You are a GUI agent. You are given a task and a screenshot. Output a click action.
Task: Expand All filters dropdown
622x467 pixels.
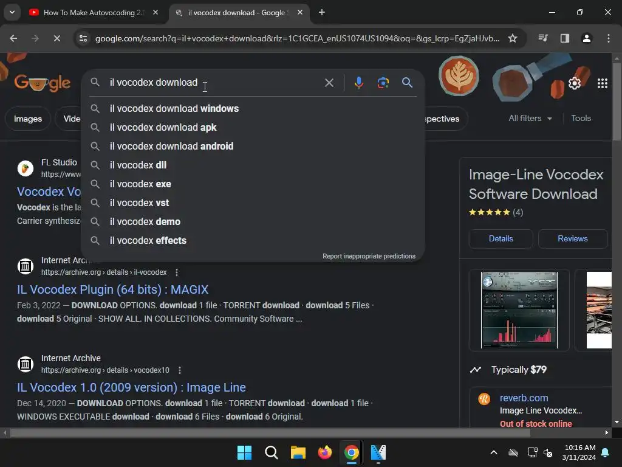coord(530,119)
